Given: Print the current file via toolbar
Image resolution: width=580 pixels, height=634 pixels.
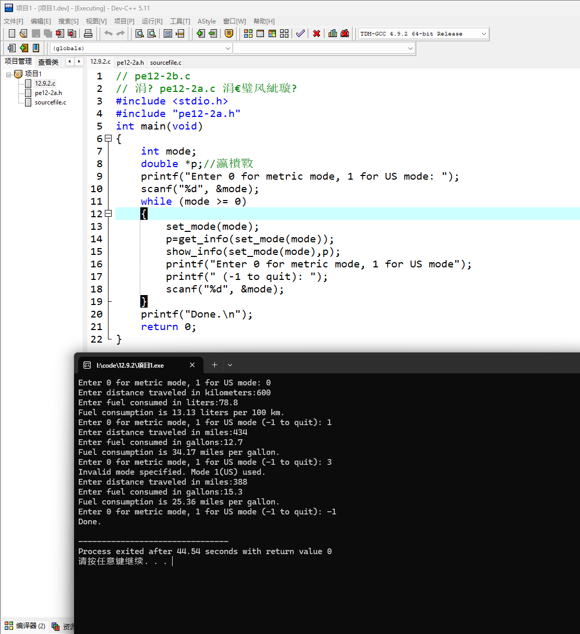Looking at the screenshot, I should (x=88, y=33).
